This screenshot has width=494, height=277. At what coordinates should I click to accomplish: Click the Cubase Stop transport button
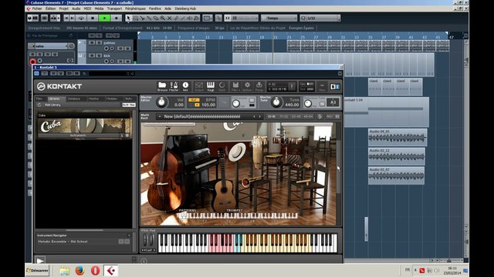(x=93, y=18)
